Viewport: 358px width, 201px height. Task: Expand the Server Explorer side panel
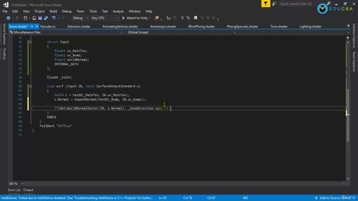(4, 34)
